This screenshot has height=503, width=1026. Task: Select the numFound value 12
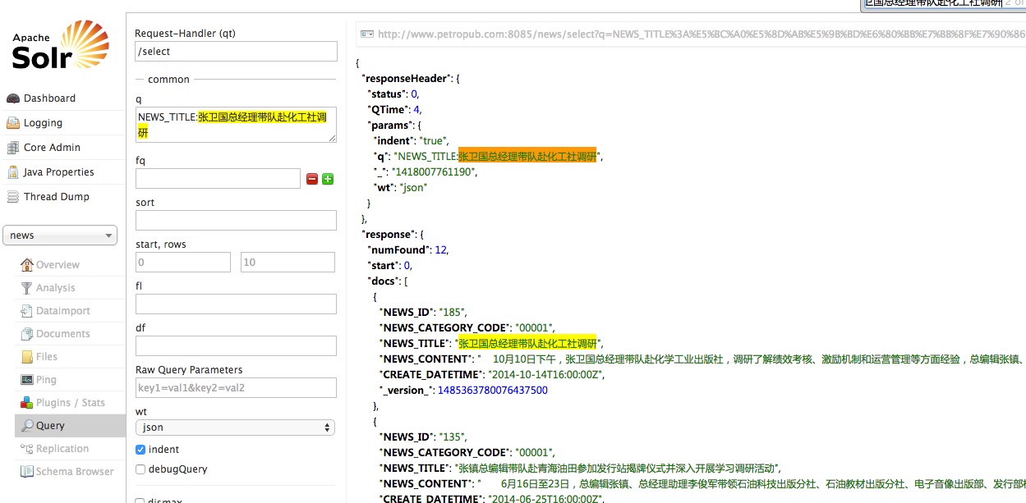(440, 250)
